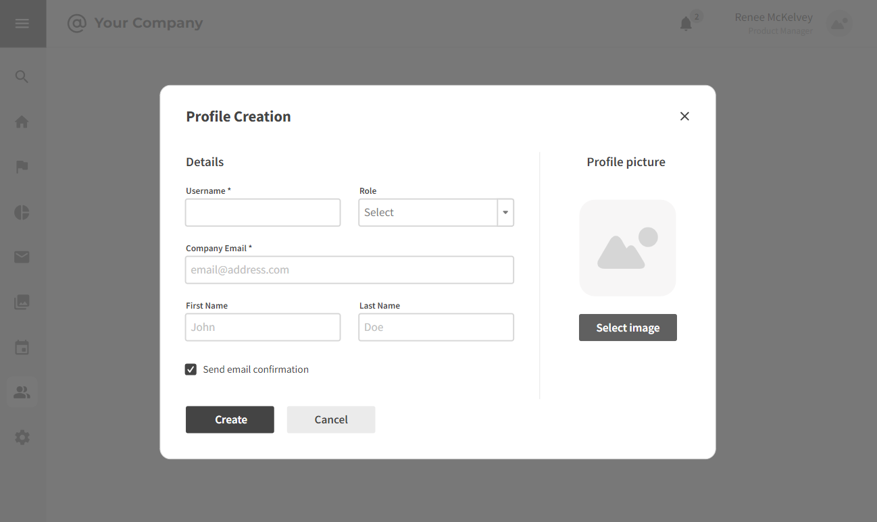Click the notification bell with badge
Screen dimensions: 877x522
click(x=687, y=22)
